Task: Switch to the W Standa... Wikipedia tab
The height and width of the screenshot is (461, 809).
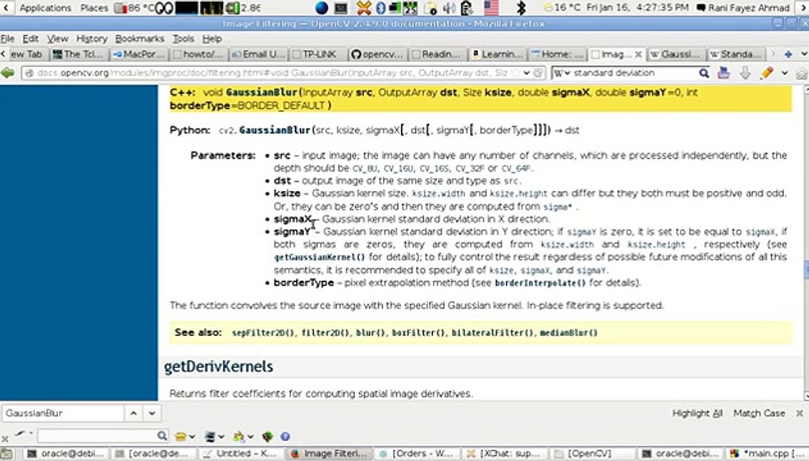Action: click(x=735, y=54)
